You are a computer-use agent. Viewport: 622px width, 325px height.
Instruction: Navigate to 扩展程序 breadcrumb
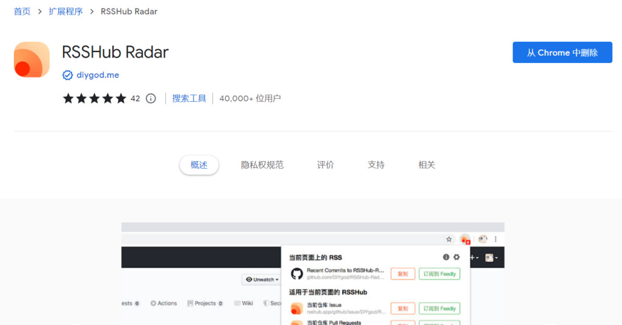coord(66,12)
